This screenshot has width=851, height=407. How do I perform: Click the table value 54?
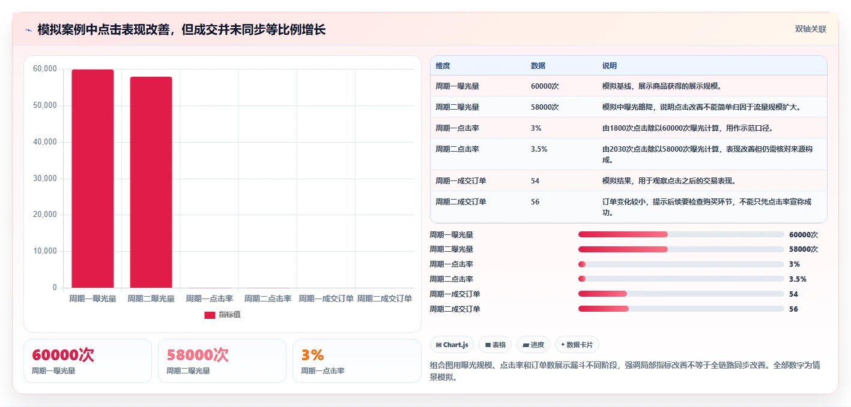[535, 181]
